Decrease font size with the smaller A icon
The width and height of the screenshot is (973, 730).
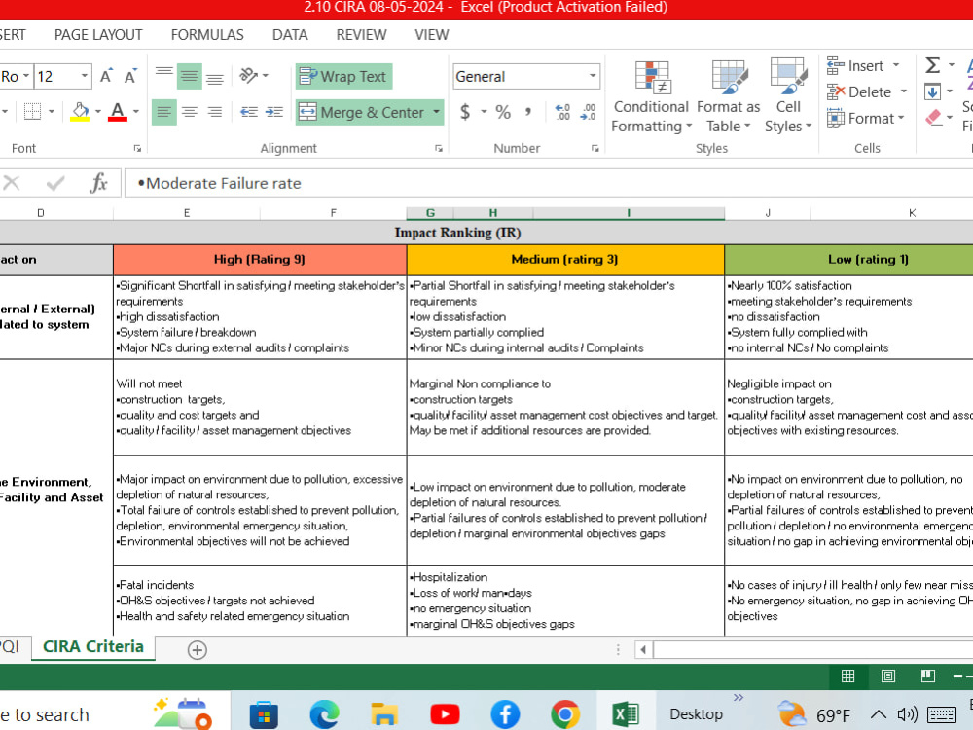[130, 76]
